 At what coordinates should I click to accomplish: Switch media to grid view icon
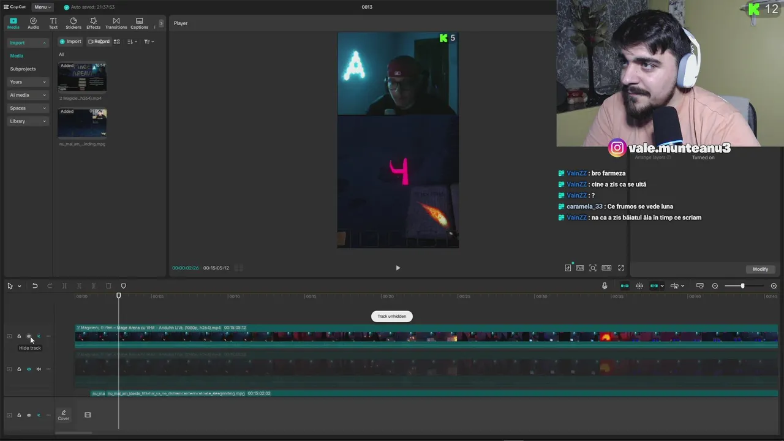(117, 42)
